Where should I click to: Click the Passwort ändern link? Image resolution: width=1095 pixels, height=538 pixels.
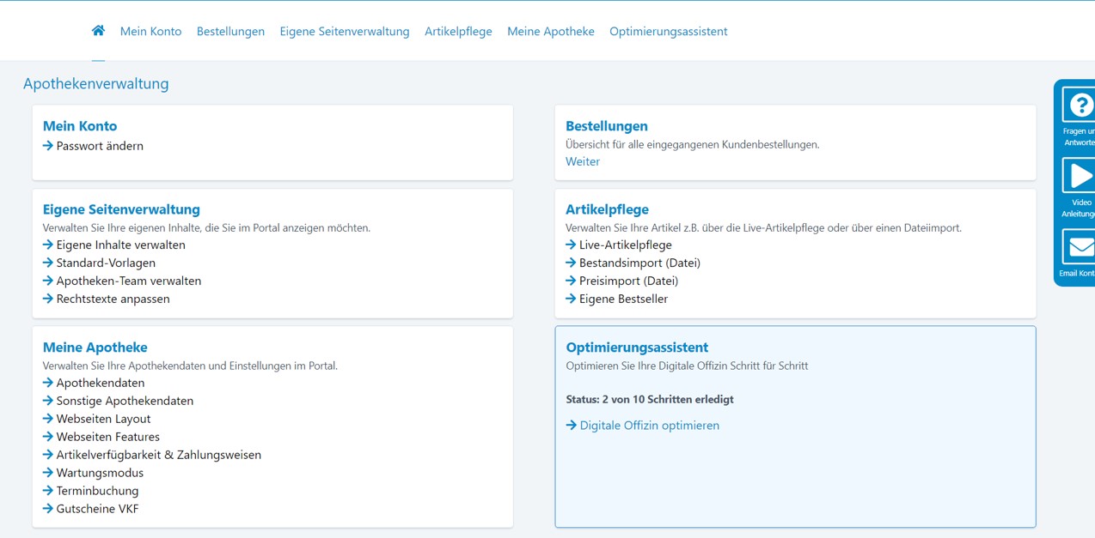pyautogui.click(x=100, y=146)
